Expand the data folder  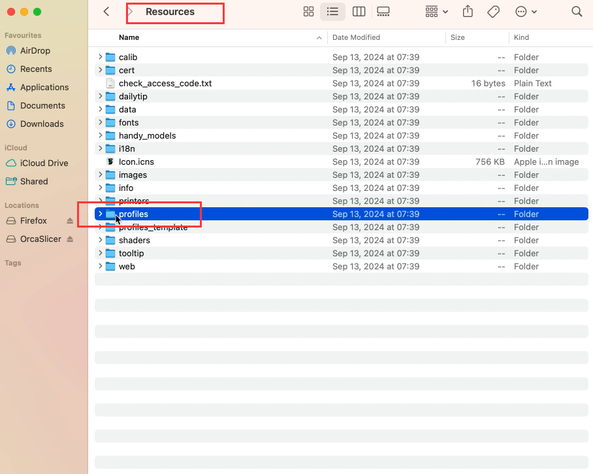(100, 109)
